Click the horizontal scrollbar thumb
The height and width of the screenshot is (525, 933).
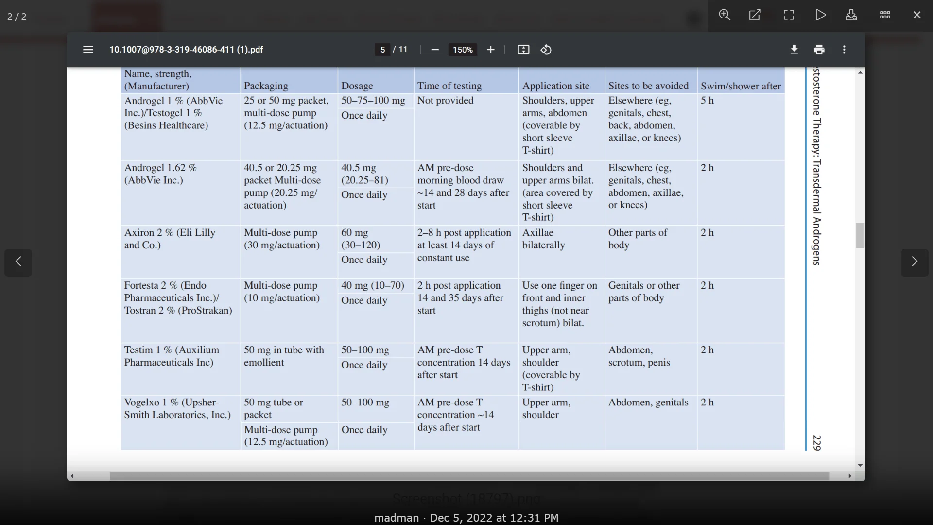469,476
